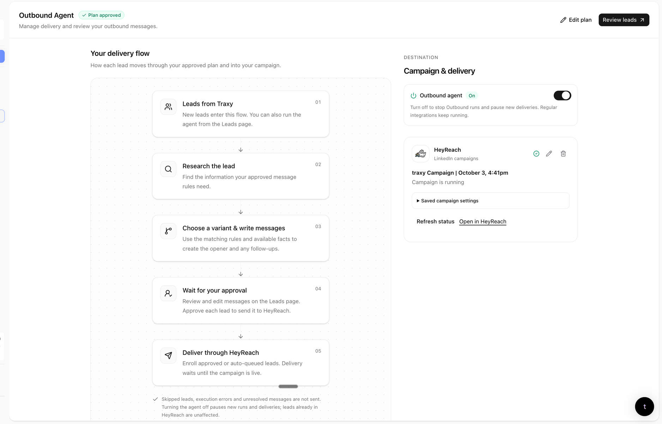Edit the HeyReach destination with pencil icon

(549, 153)
